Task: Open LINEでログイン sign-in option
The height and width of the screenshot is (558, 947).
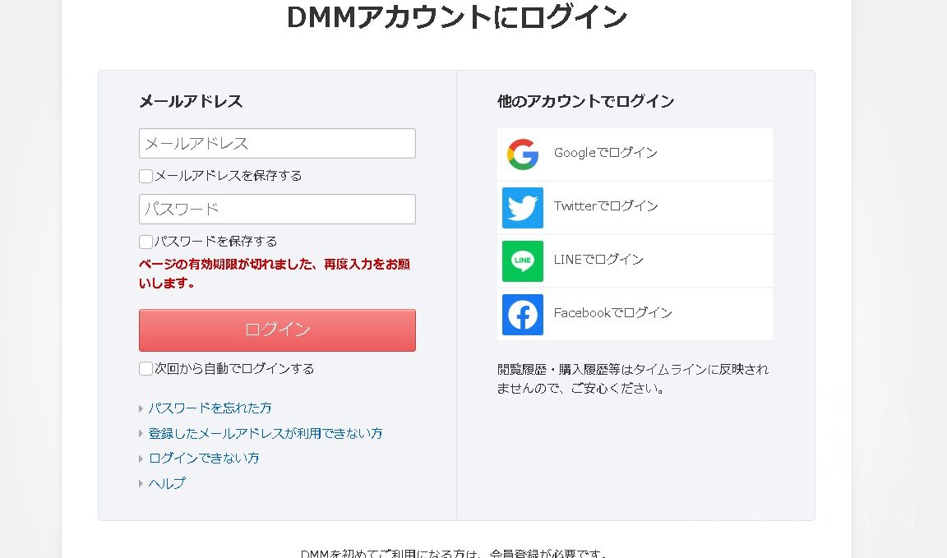Action: [x=598, y=261]
